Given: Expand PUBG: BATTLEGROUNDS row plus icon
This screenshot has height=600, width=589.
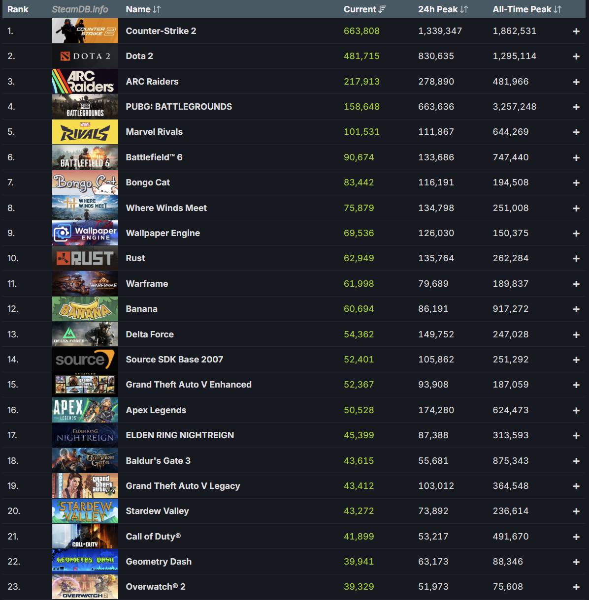Looking at the screenshot, I should pos(576,107).
